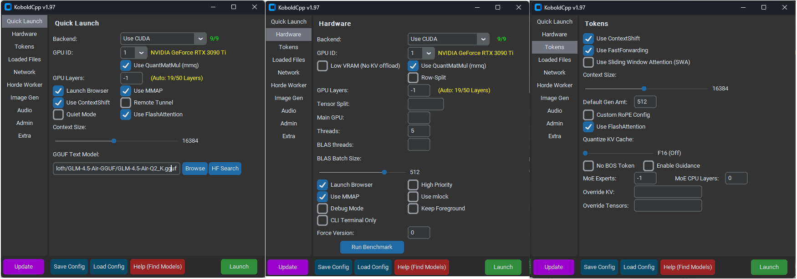The width and height of the screenshot is (797, 279).
Task: Click Launch in right window
Action: [x=769, y=267]
